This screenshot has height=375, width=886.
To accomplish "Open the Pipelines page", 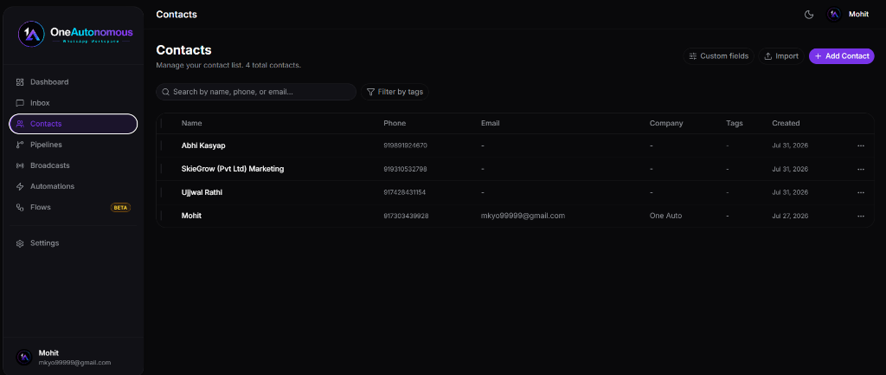I will tap(74, 145).
